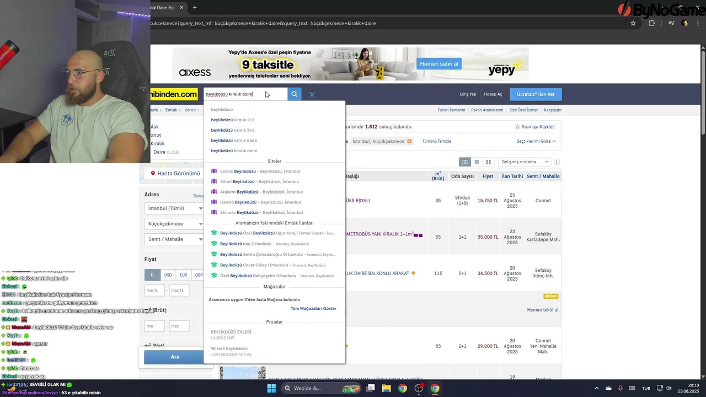Open a new browser tab
706x397 pixels.
[195, 8]
